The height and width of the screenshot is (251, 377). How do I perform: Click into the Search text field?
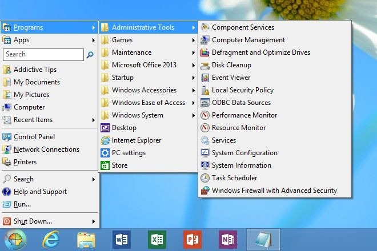[x=43, y=55]
